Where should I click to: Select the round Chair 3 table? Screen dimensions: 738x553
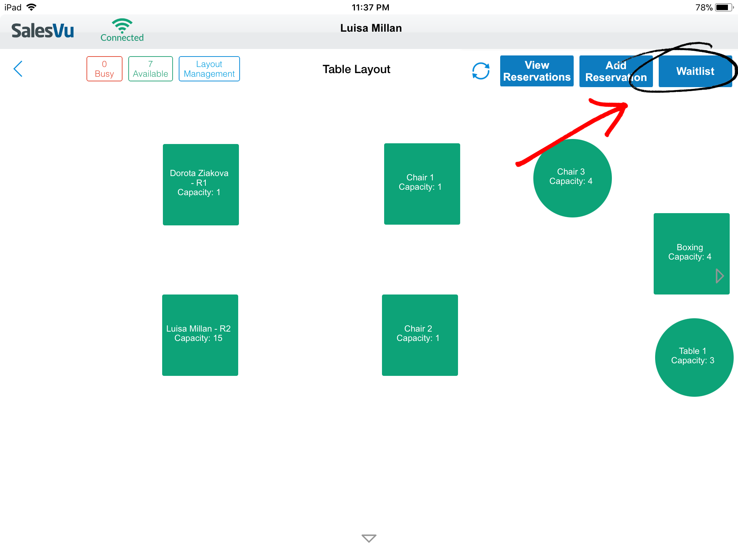point(572,178)
